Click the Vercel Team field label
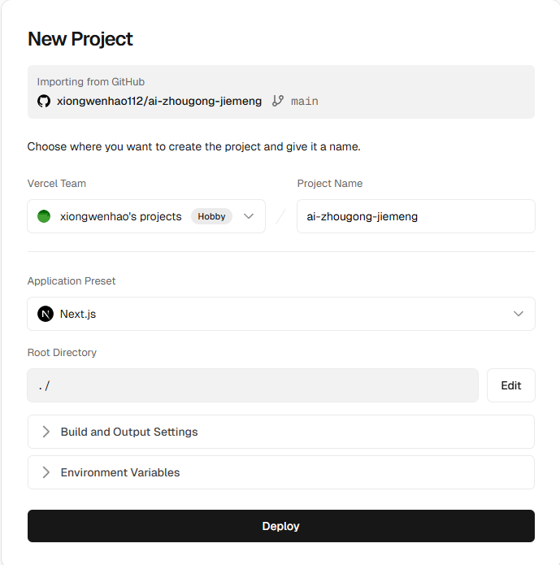Image resolution: width=560 pixels, height=565 pixels. point(57,184)
